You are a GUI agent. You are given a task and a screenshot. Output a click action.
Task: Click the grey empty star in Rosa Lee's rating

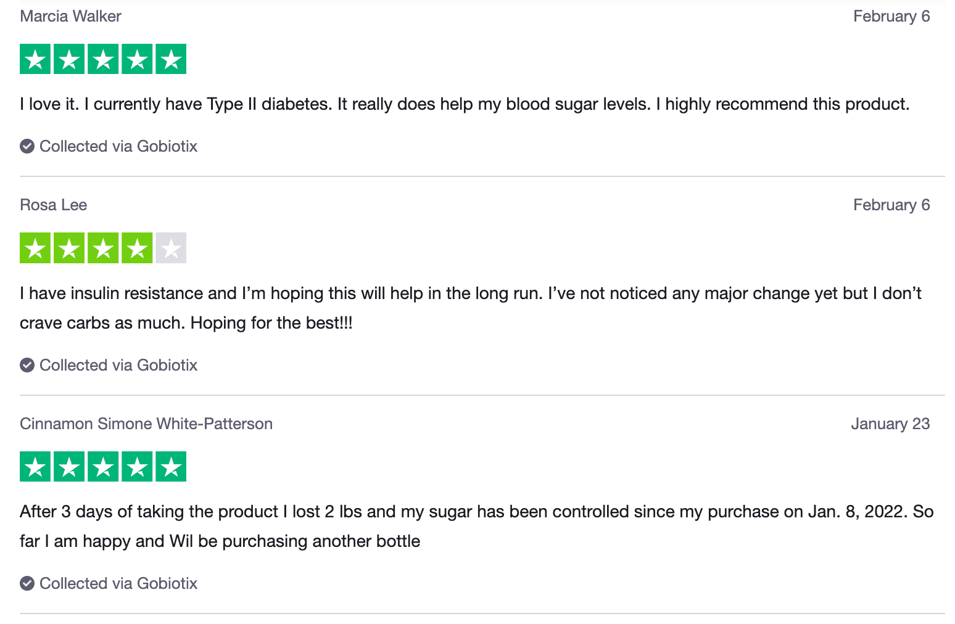[171, 248]
